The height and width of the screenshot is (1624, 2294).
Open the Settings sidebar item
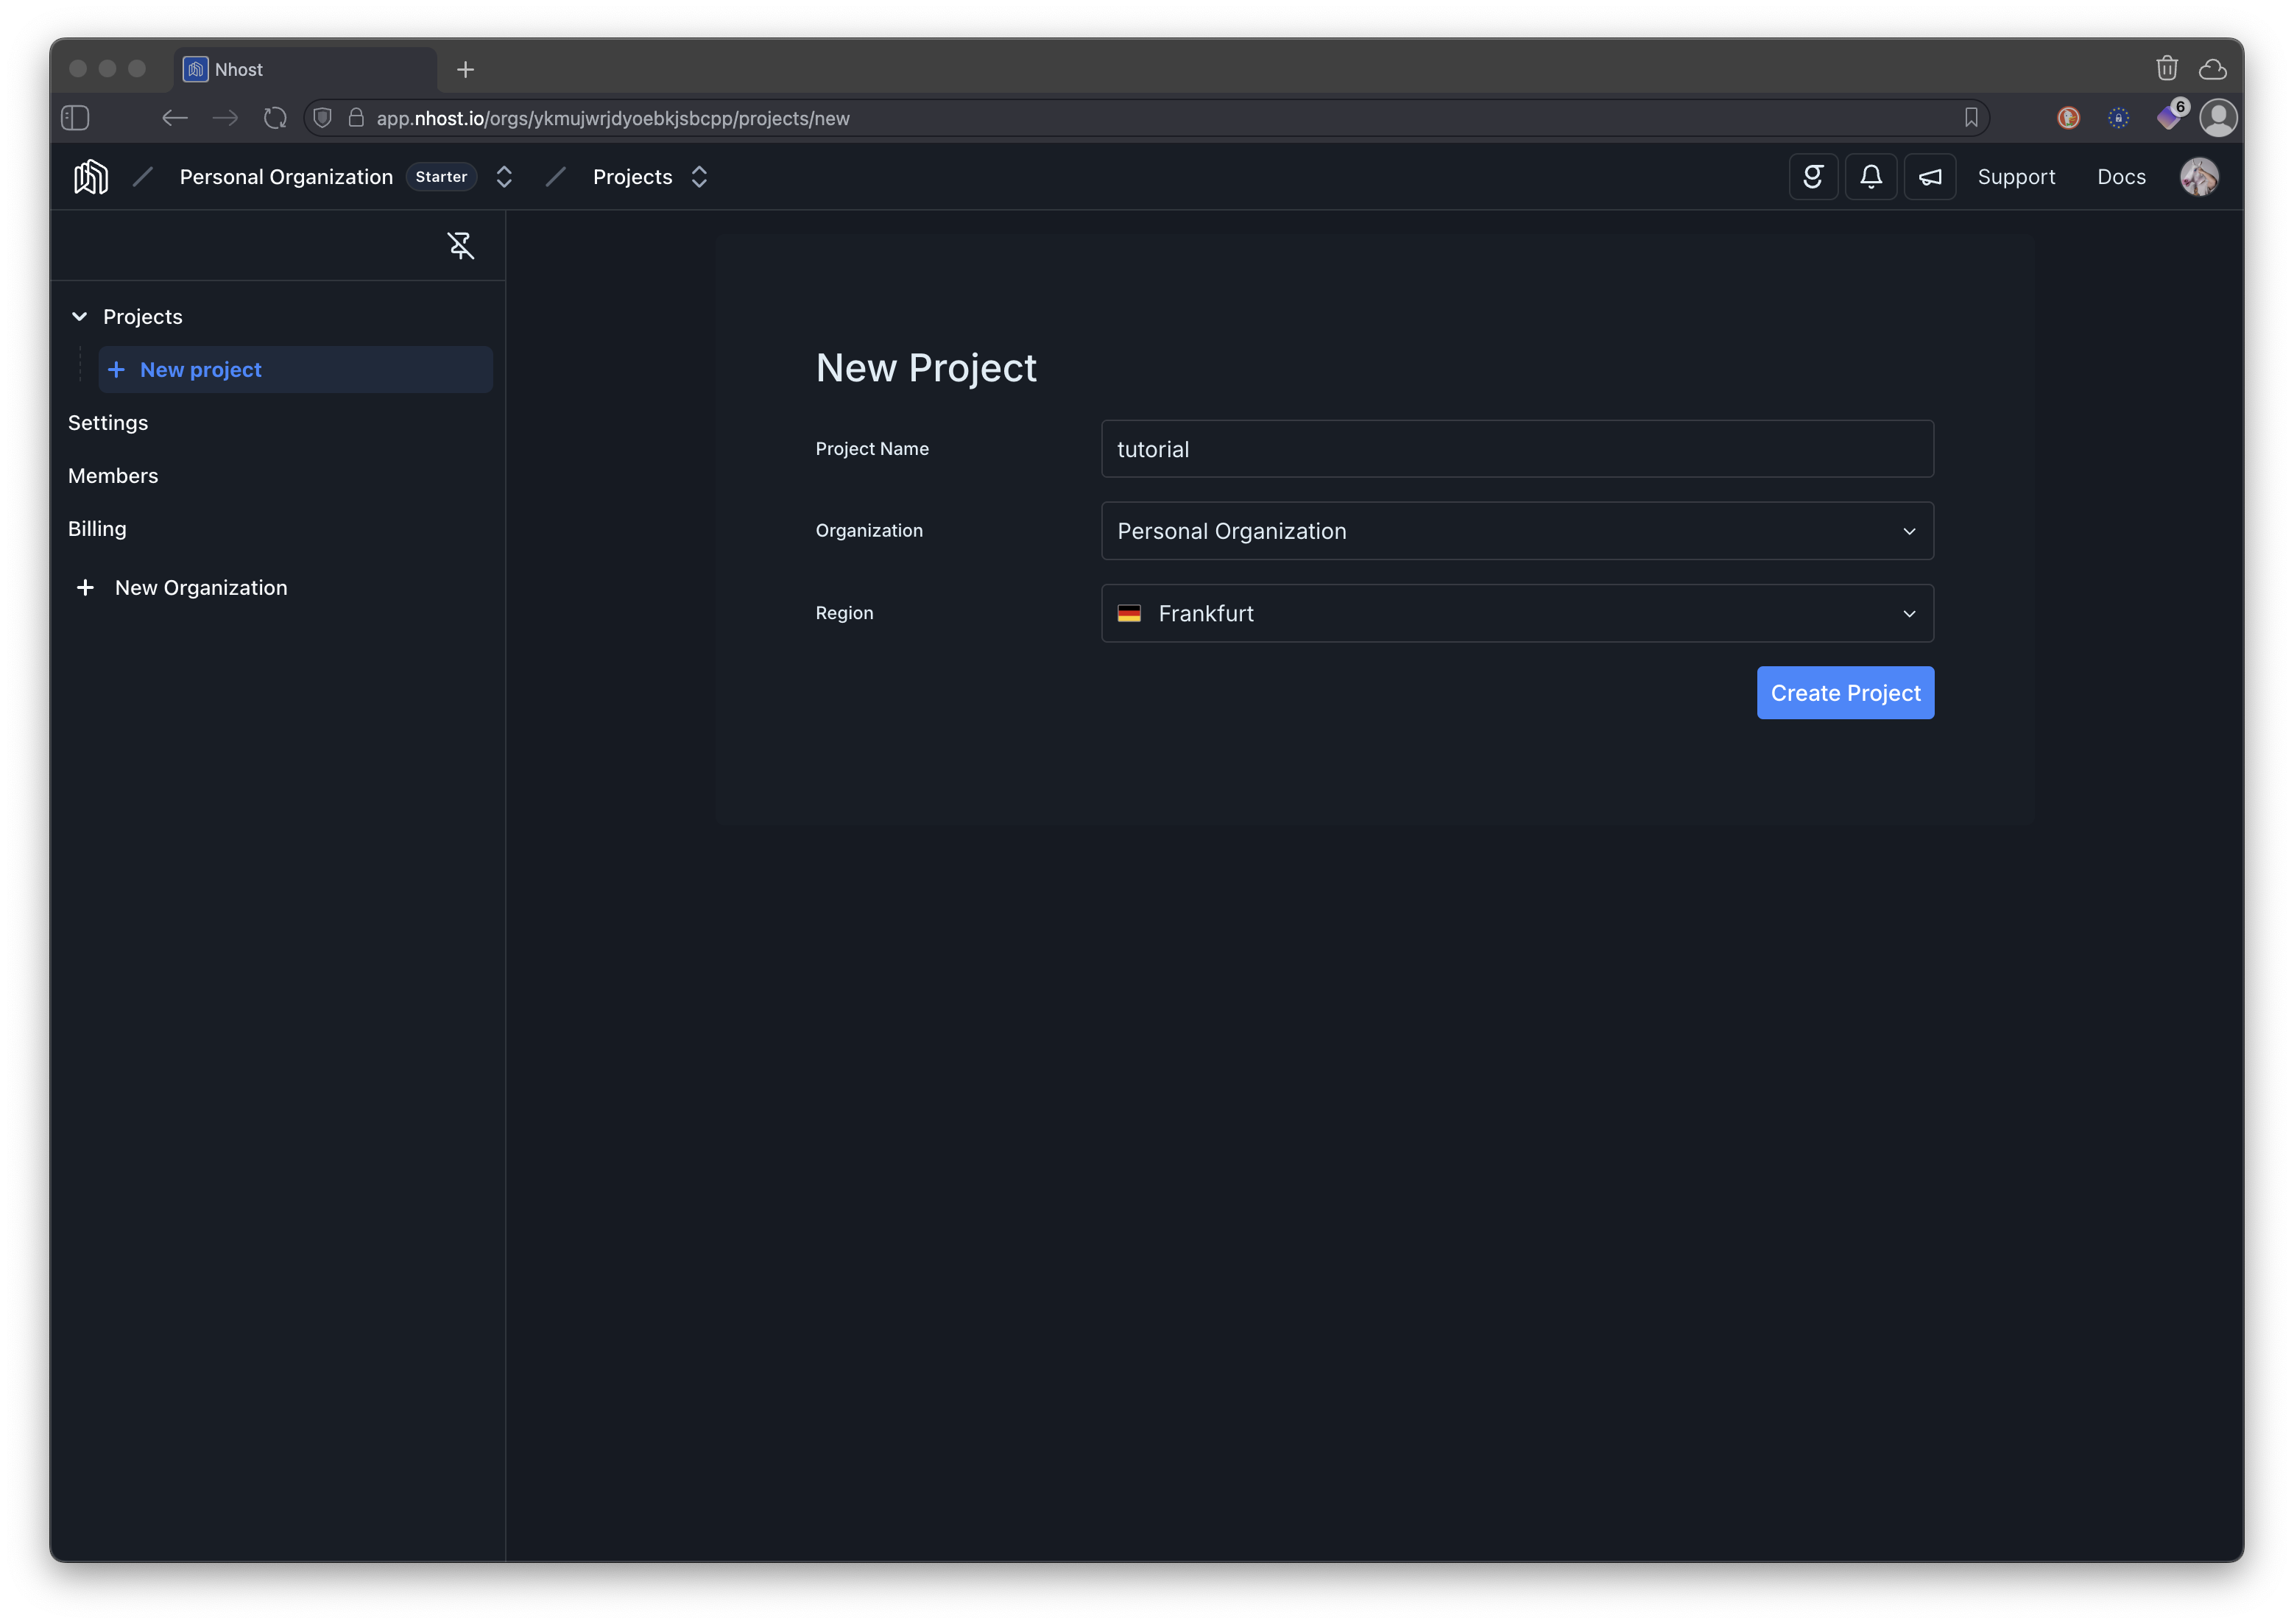108,423
